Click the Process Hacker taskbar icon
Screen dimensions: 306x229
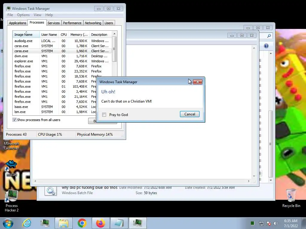click(x=45, y=223)
